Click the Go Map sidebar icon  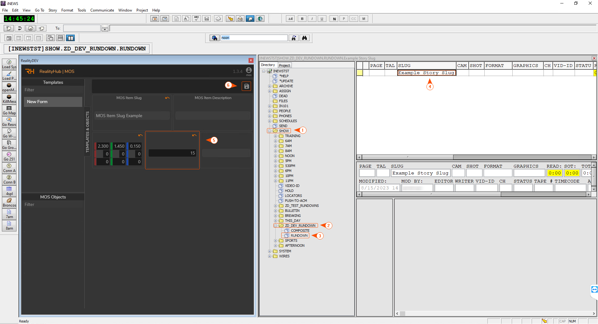click(9, 110)
